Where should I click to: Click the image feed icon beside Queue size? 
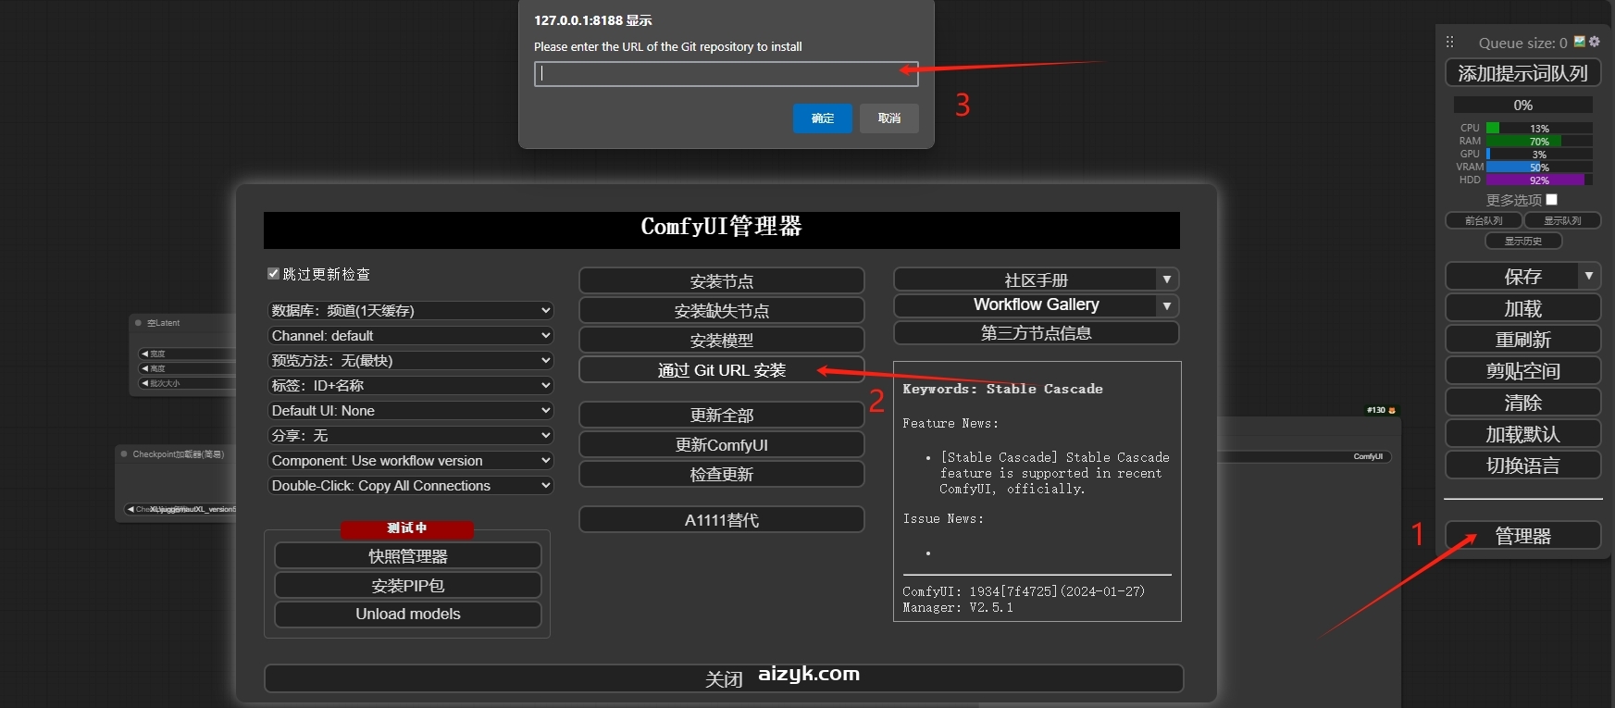(1580, 42)
